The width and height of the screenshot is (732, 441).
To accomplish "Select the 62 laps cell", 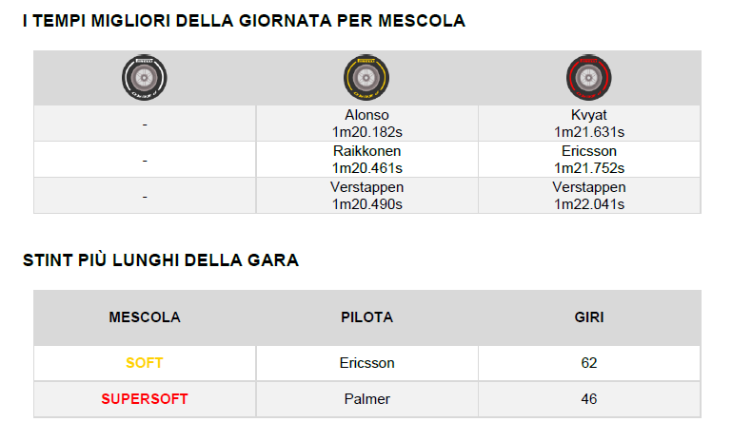I will tap(589, 363).
